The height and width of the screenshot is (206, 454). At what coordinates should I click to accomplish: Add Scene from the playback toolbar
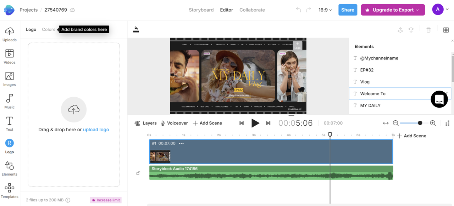[207, 123]
